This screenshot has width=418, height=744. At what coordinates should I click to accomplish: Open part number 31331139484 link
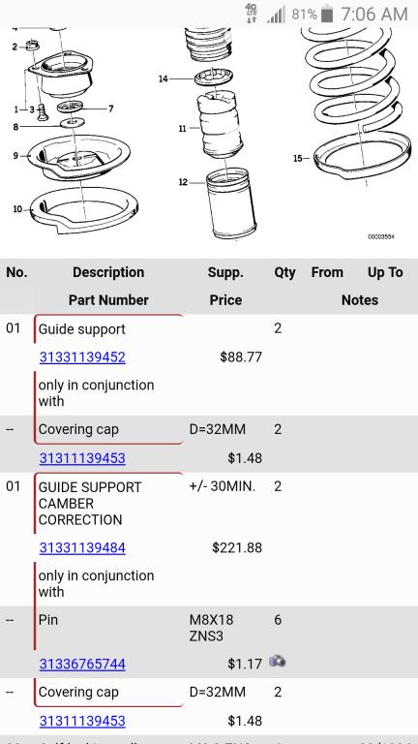[82, 548]
